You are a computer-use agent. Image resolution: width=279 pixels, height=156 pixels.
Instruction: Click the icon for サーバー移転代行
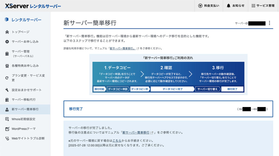7,100
